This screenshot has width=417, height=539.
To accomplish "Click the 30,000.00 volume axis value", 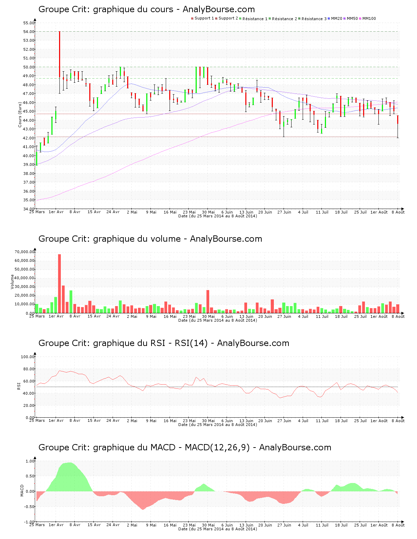I will pos(24,287).
